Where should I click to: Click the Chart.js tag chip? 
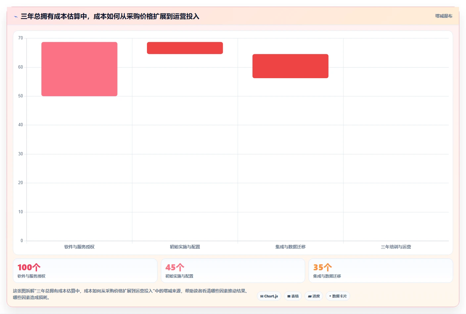(x=269, y=296)
